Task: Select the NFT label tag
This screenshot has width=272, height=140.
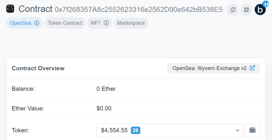Action: [100, 23]
